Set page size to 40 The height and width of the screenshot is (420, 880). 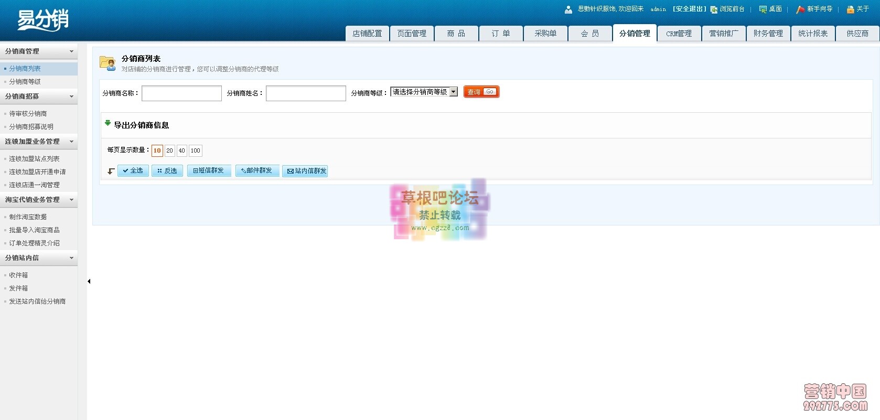tap(181, 150)
